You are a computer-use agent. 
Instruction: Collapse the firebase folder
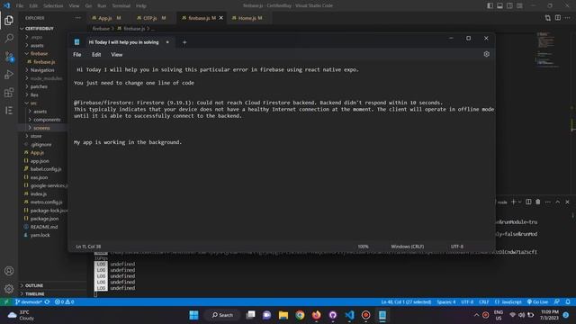(x=27, y=54)
